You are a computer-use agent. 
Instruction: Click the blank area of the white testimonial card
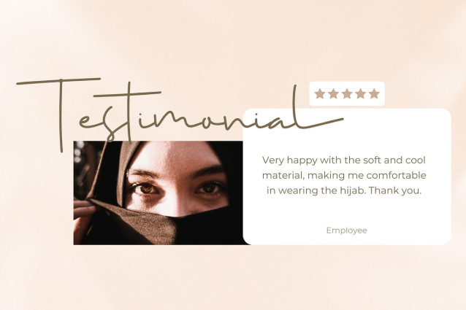[x=347, y=212]
